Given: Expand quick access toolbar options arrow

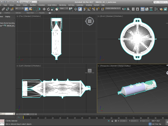Looking at the screenshot, I should 38,2.
